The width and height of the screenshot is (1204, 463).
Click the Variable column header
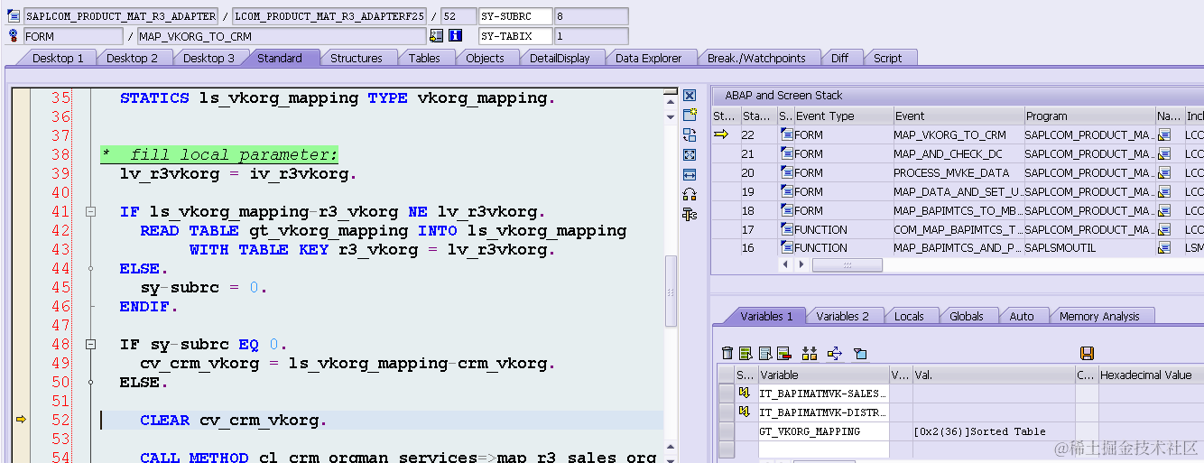click(823, 375)
